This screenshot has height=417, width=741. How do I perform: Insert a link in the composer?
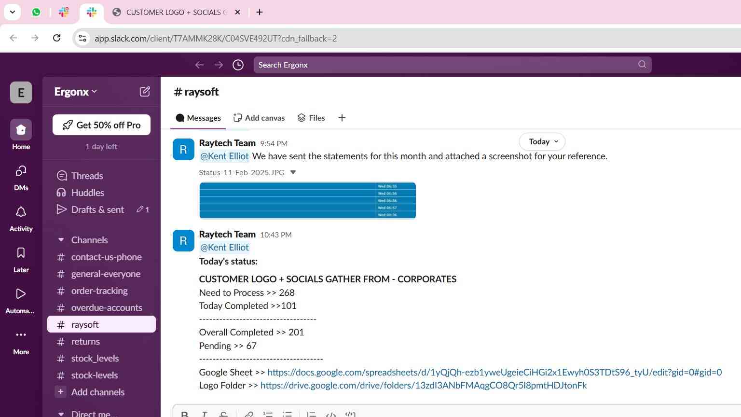(x=248, y=414)
